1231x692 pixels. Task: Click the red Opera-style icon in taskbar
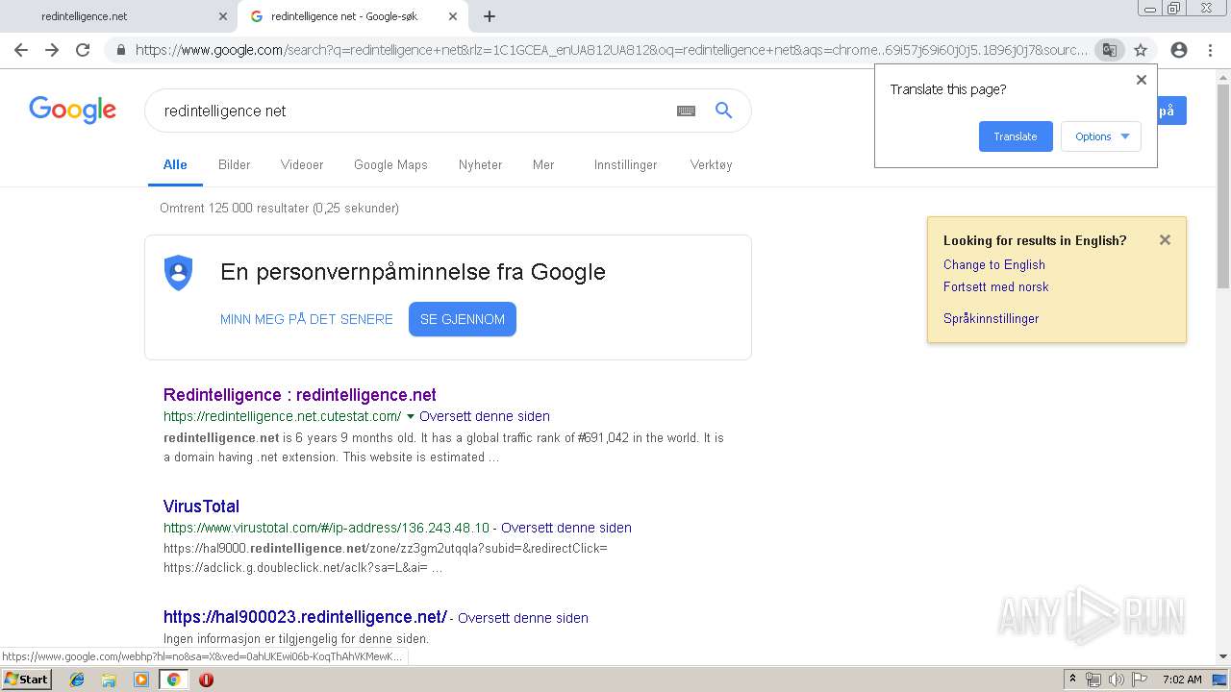coord(206,680)
